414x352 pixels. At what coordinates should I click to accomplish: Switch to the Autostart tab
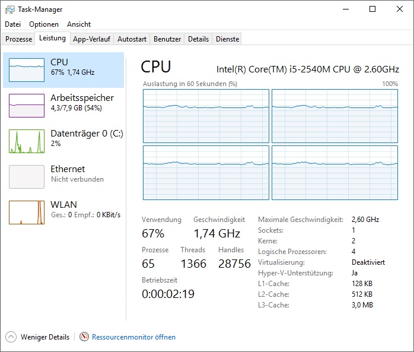coord(132,39)
